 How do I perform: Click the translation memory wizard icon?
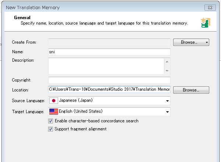point(206,22)
